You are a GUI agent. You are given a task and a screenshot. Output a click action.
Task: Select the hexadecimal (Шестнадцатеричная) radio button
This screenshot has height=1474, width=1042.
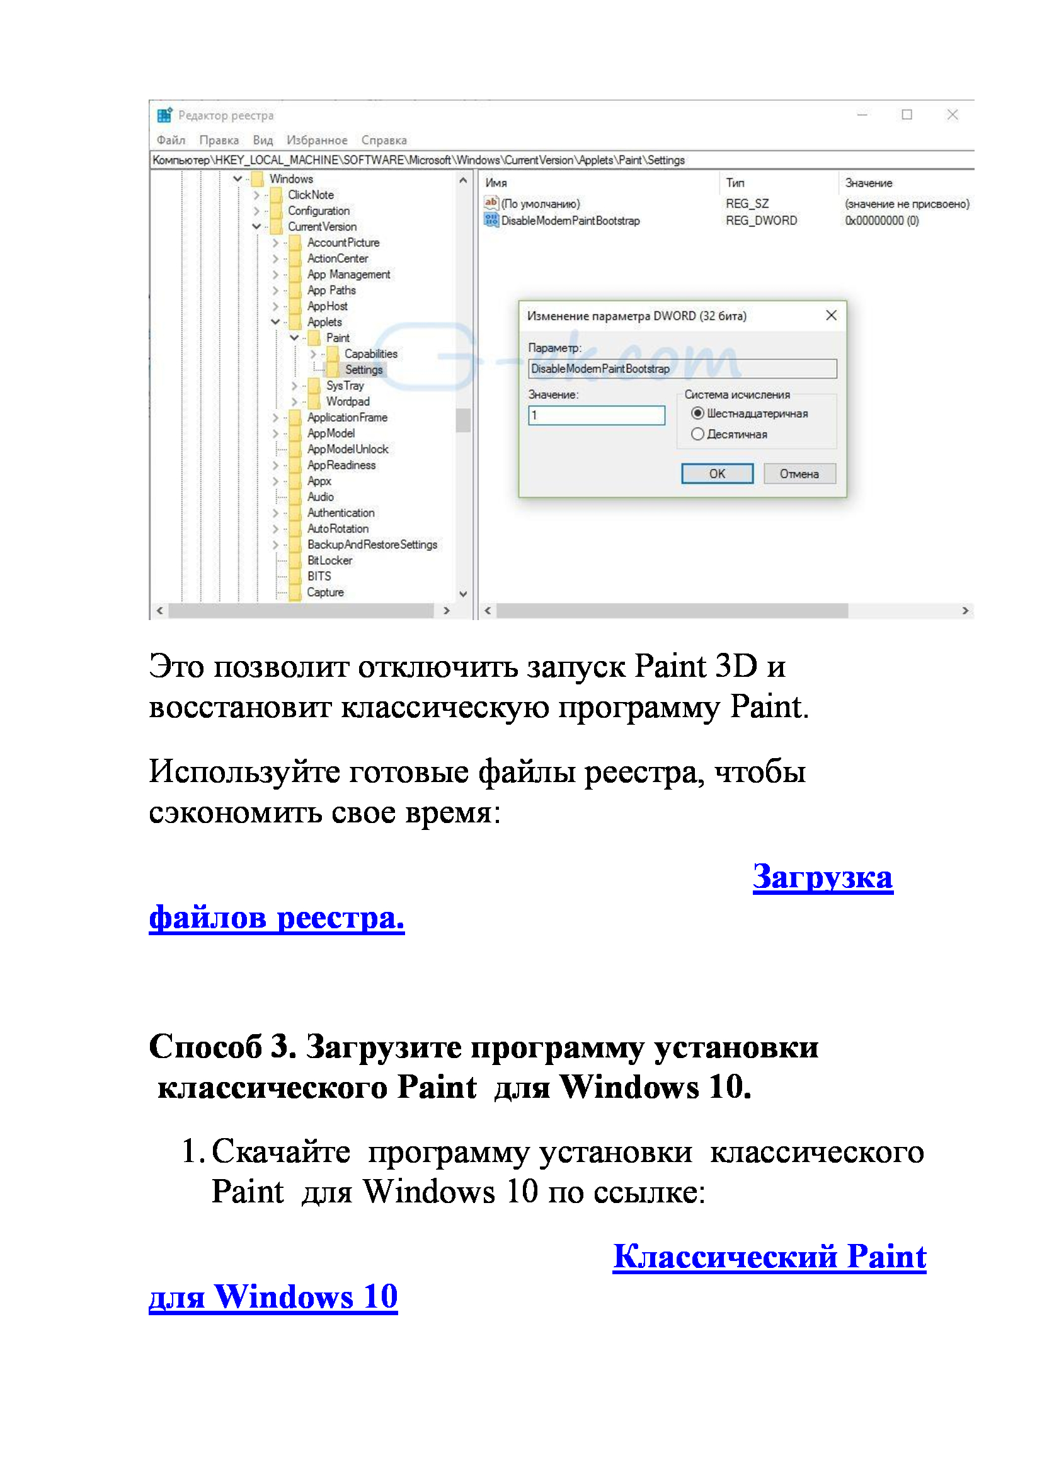pyautogui.click(x=697, y=413)
